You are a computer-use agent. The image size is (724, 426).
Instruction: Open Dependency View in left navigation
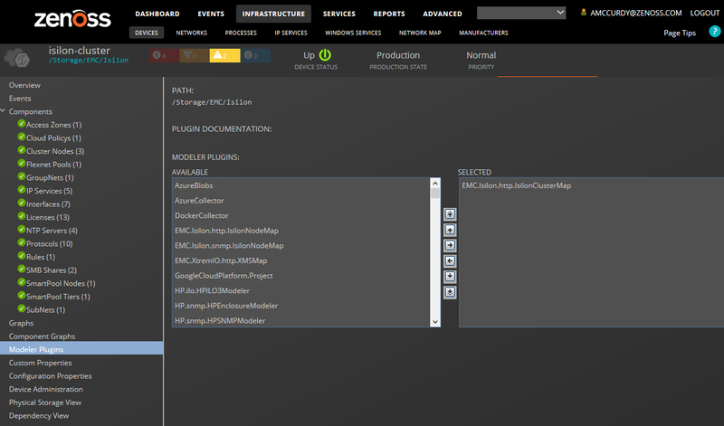39,415
